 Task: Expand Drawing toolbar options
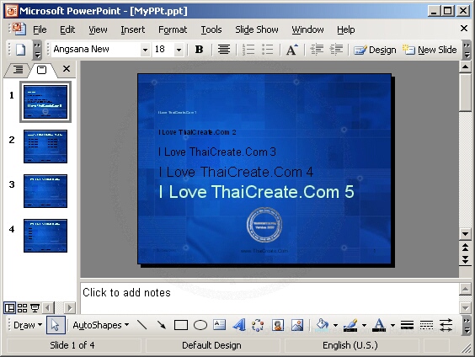tap(467, 325)
